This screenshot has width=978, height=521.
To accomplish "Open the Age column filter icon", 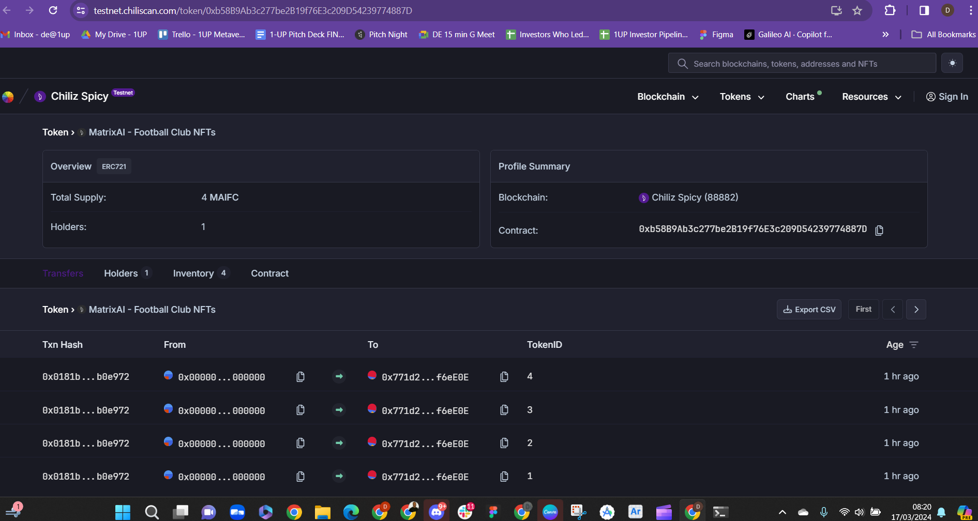I will (x=914, y=345).
